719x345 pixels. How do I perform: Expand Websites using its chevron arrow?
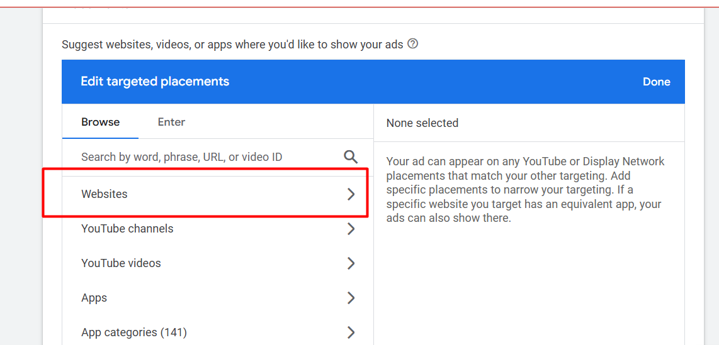coord(351,194)
